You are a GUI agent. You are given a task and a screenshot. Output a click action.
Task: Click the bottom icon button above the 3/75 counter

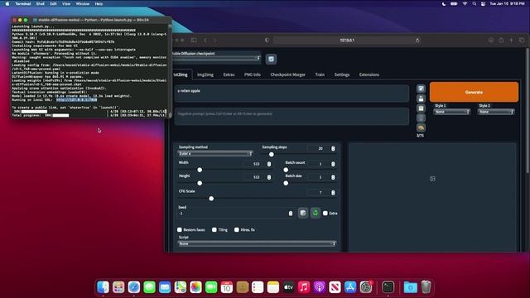(x=421, y=128)
